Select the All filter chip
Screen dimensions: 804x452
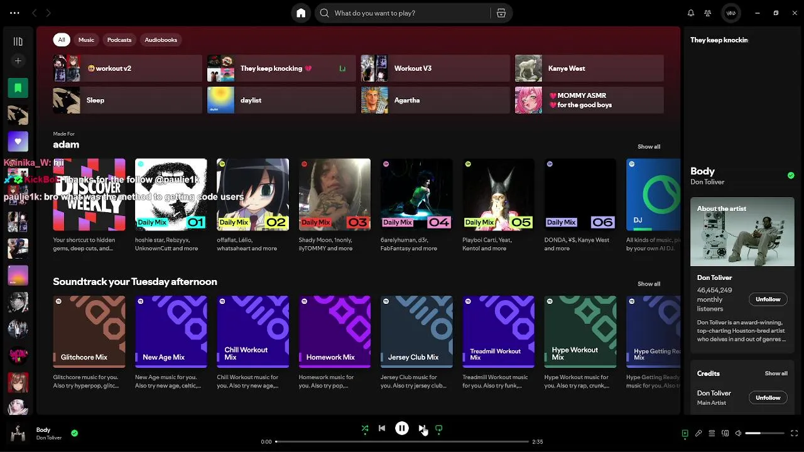(x=62, y=40)
